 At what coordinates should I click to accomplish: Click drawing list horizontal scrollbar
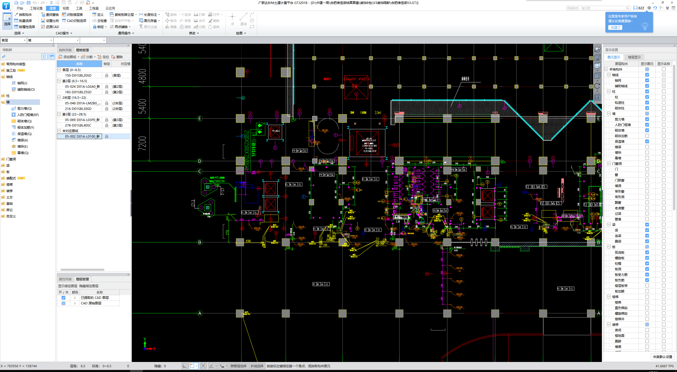pyautogui.click(x=82, y=270)
